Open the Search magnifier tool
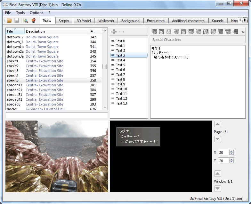 26,20
